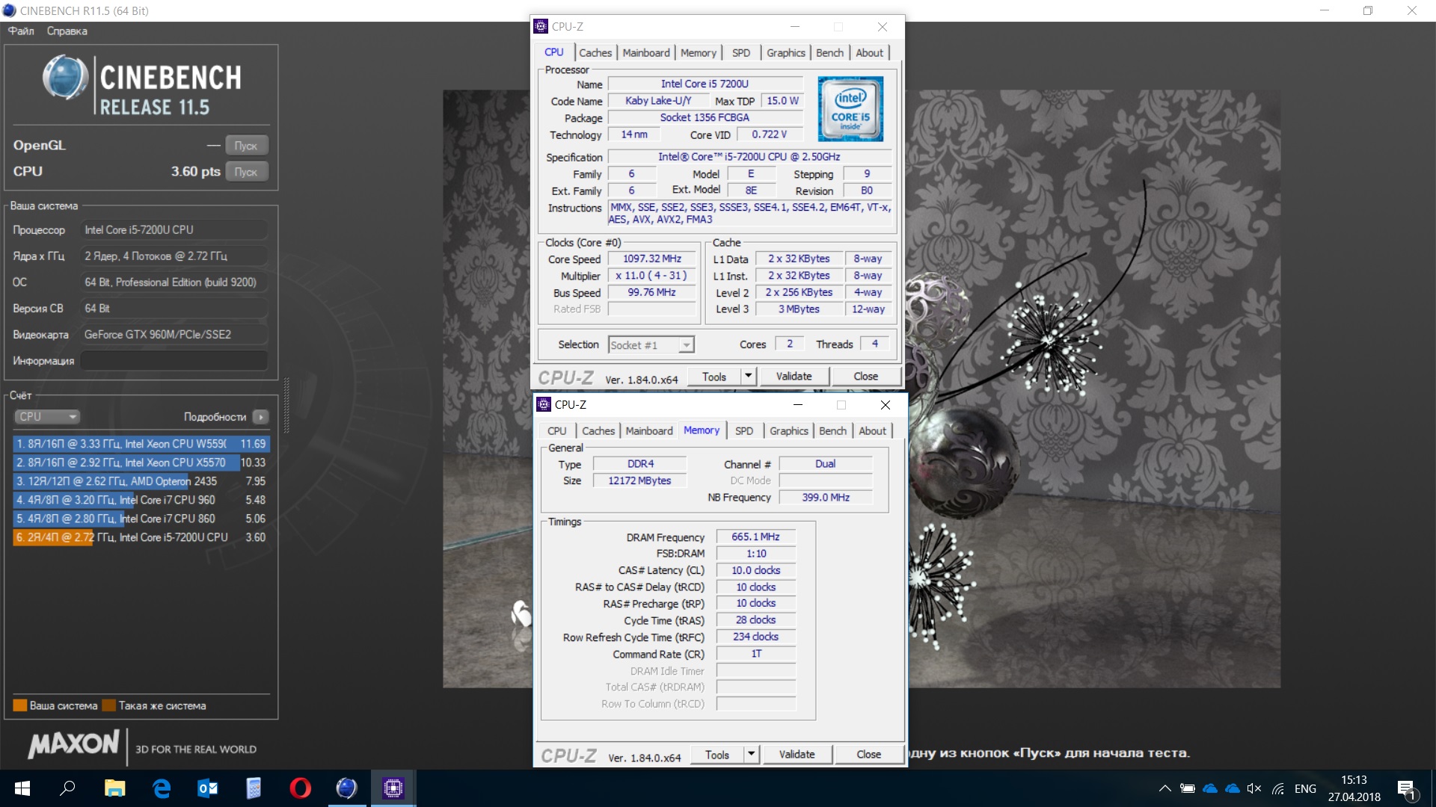Click Close button in top CPU-Z window
This screenshot has width=1436, height=807.
click(866, 377)
